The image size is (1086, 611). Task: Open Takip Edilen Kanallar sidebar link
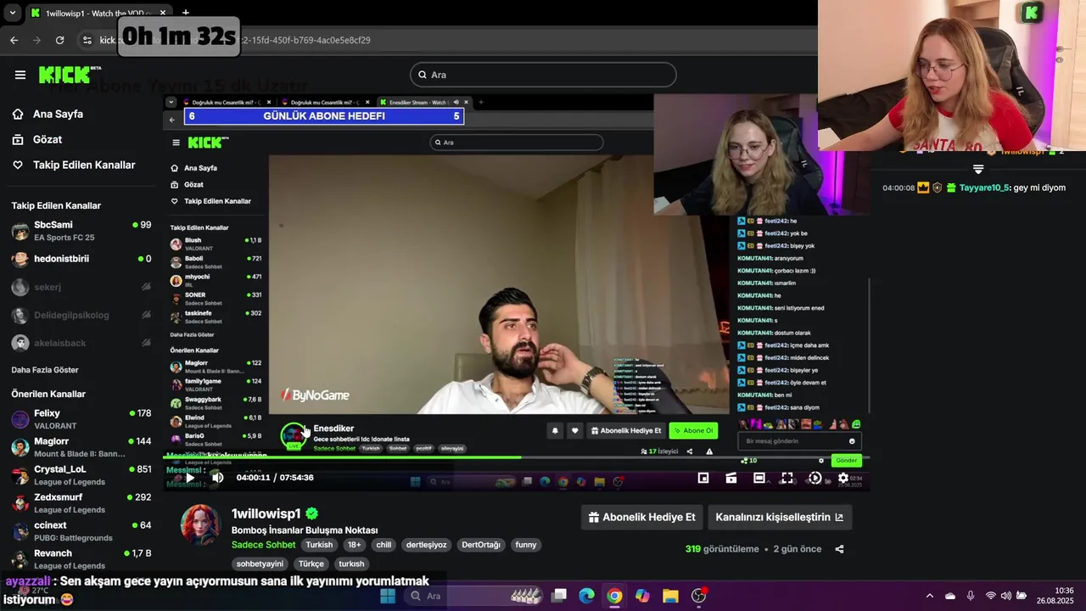84,165
